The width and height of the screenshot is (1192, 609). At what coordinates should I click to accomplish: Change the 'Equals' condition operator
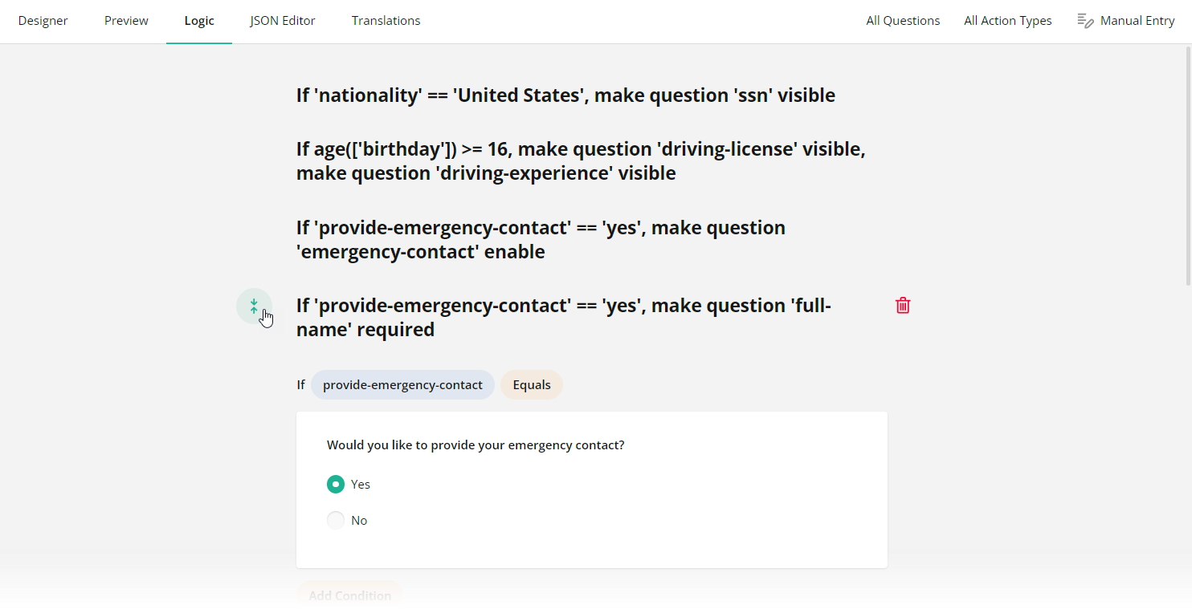[531, 384]
